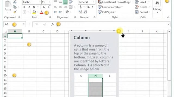The image size is (174, 97).
Task: Open the font size 11 dropdown
Action: [49, 2]
